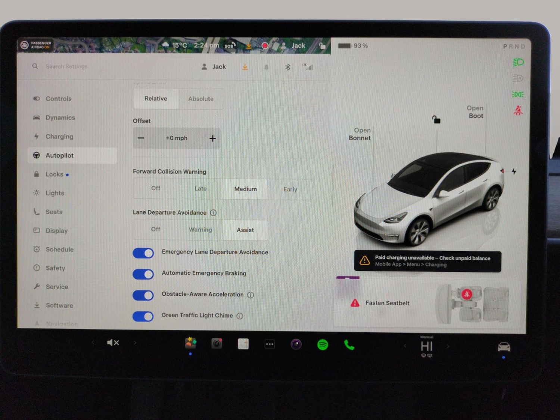560x420 pixels.
Task: Open the notifications bell icon
Action: pyautogui.click(x=266, y=67)
